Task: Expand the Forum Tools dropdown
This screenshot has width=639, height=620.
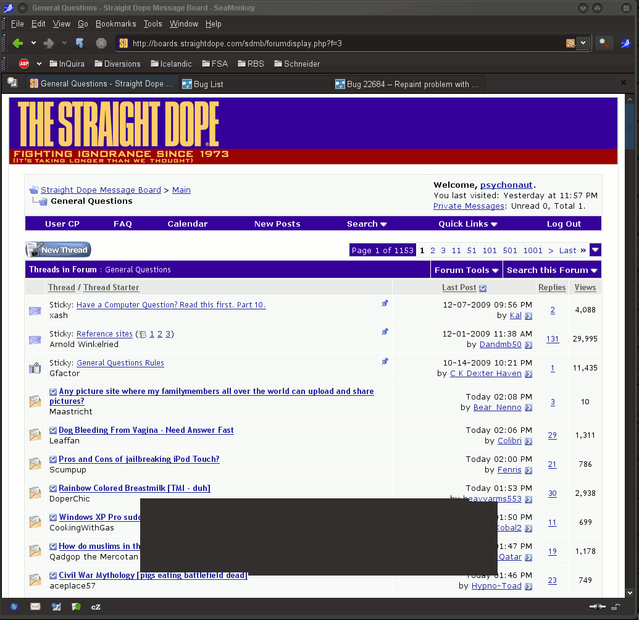Action: pos(466,270)
